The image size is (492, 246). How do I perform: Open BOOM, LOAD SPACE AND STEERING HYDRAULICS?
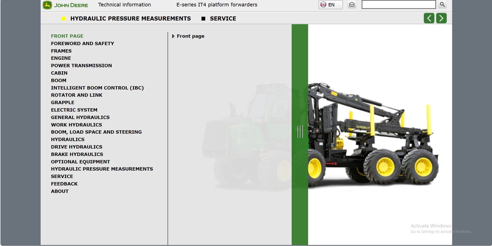96,136
